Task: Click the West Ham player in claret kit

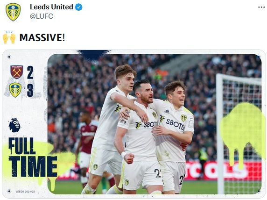Action: click(x=87, y=147)
